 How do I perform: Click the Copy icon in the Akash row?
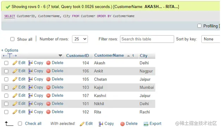click(x=30, y=63)
